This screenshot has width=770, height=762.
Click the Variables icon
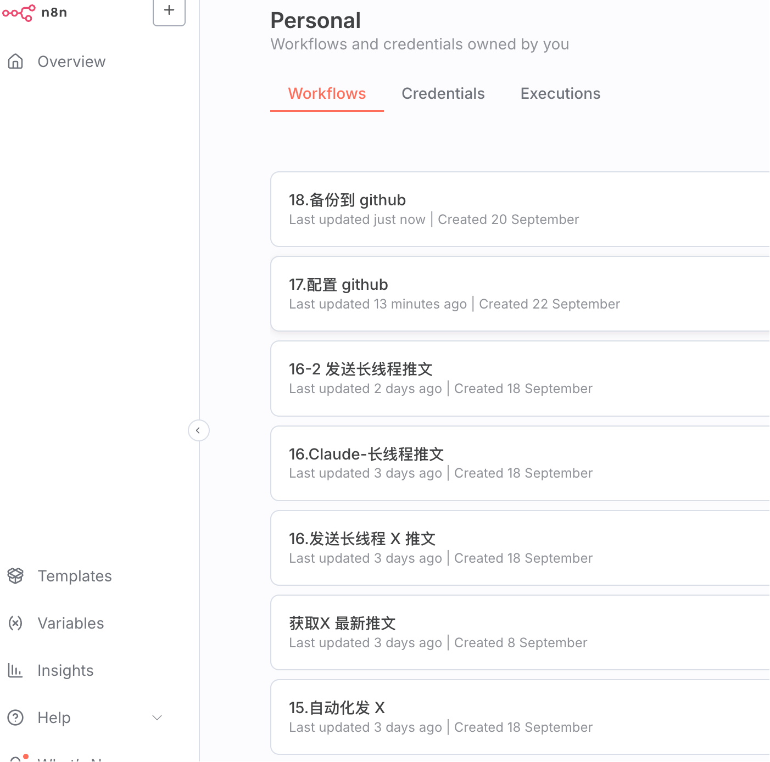click(x=16, y=623)
